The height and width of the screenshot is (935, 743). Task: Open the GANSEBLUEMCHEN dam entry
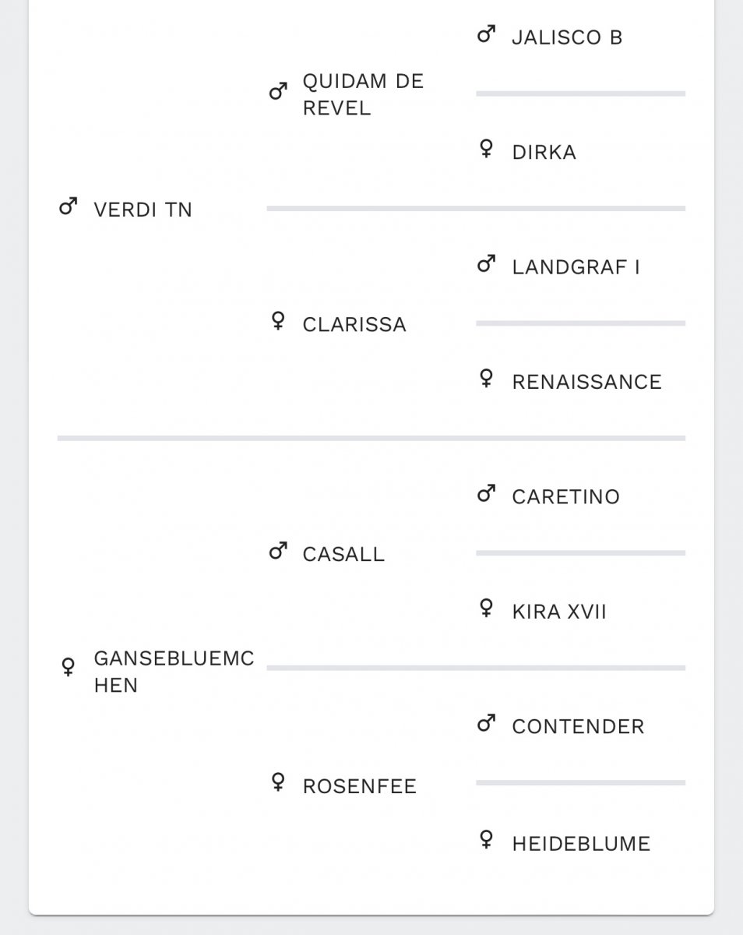pyautogui.click(x=174, y=672)
